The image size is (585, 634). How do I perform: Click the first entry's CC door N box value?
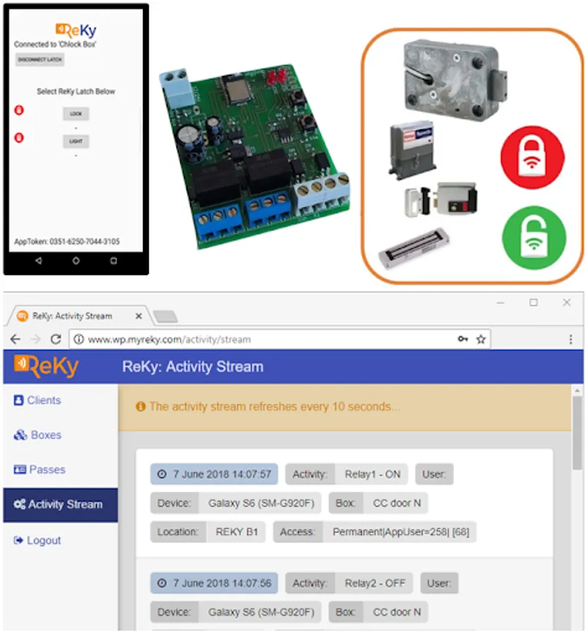pyautogui.click(x=397, y=503)
